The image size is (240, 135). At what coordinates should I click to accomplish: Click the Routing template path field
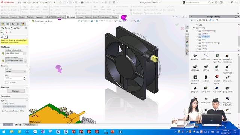click(14, 60)
